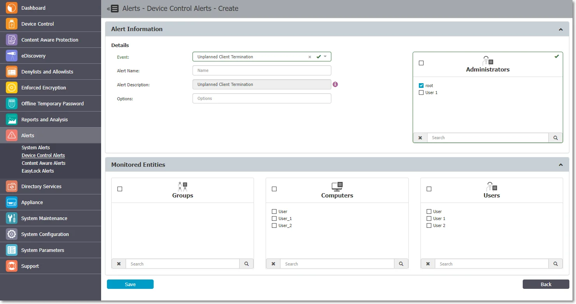
Task: Click the Content Aware Protection icon
Action: [x=12, y=40]
